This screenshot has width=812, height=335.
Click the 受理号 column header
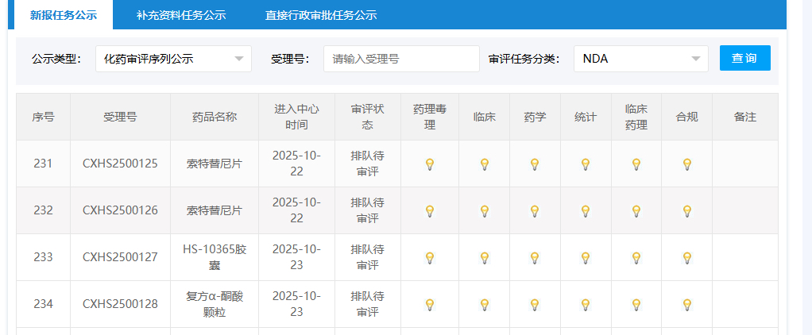[x=120, y=117]
